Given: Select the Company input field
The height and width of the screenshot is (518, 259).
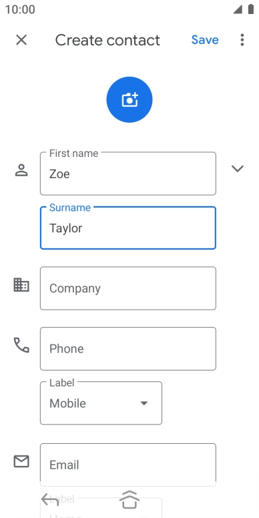Looking at the screenshot, I should pyautogui.click(x=128, y=288).
